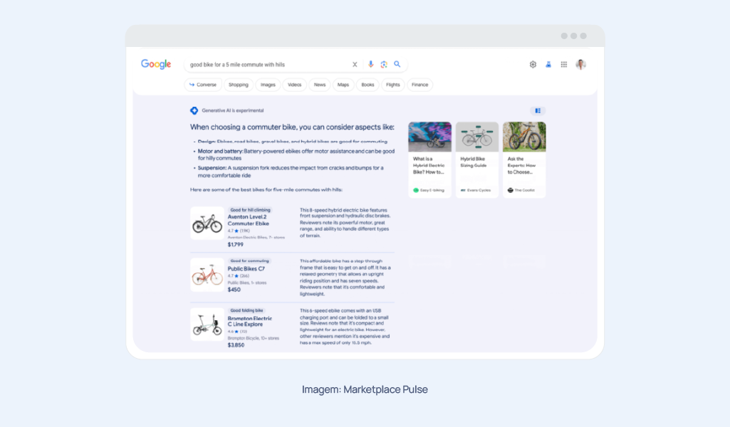Run search with the magnifying glass icon
Viewport: 730px width, 427px height.
click(397, 64)
